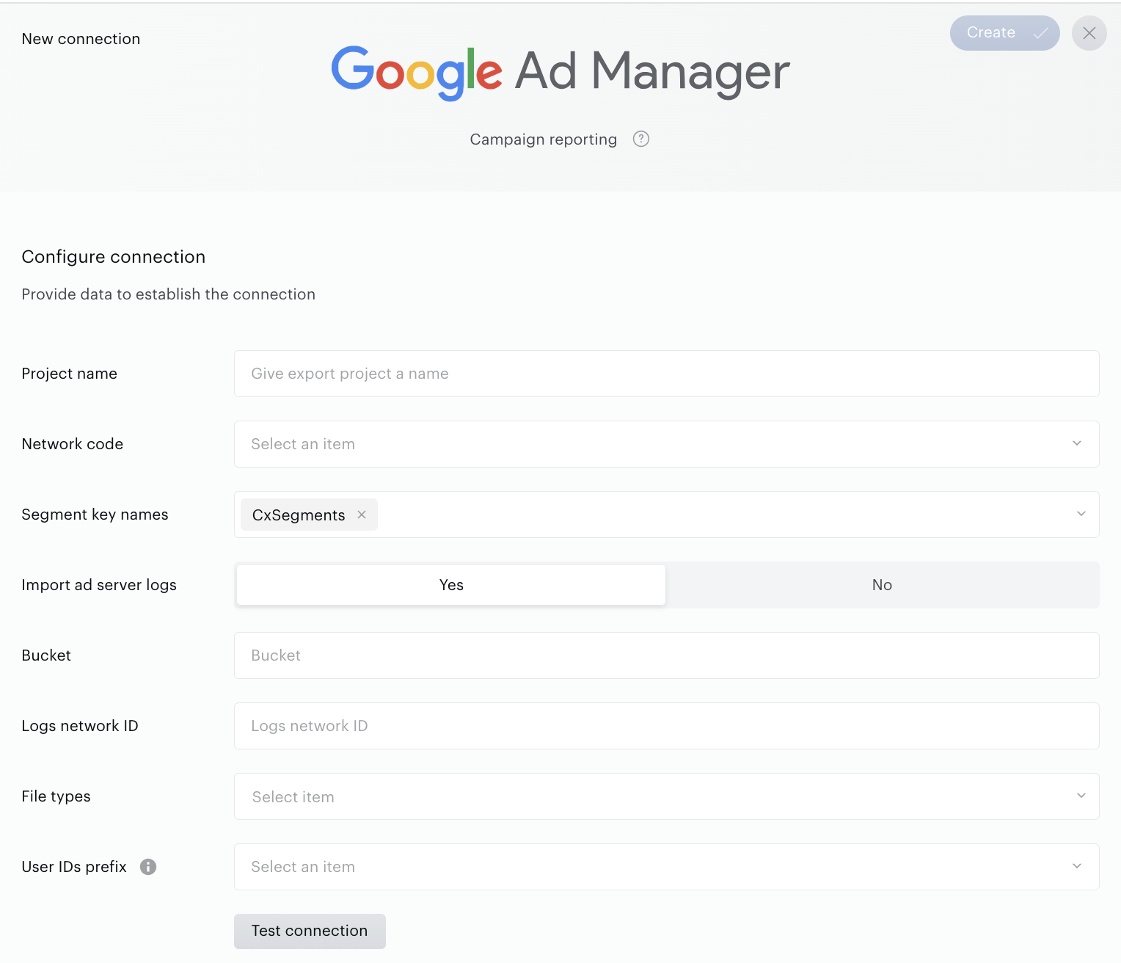1121x963 pixels.
Task: Click the Google Ad Manager logo
Action: point(560,72)
